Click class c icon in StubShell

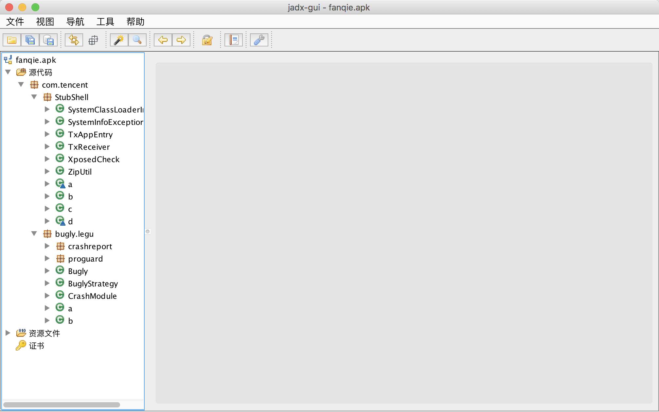[60, 208]
